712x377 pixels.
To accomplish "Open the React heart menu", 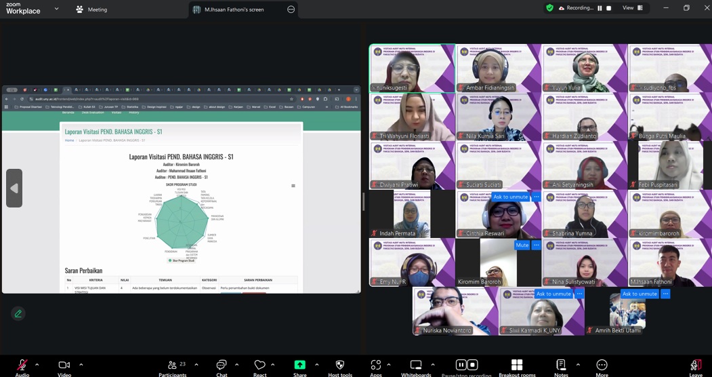I will 259,365.
